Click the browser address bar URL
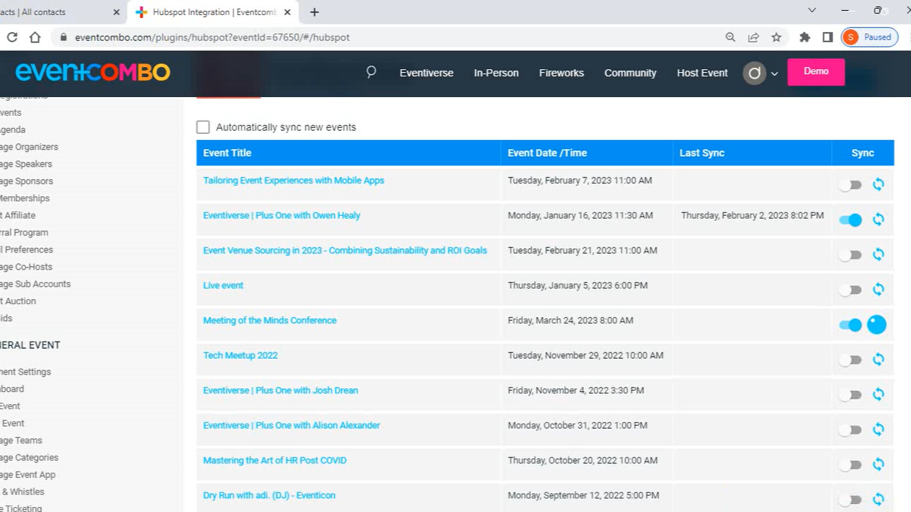 tap(212, 37)
